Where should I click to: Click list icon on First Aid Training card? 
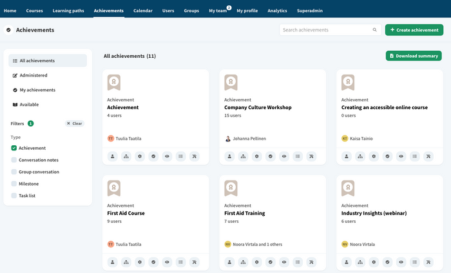(297, 262)
